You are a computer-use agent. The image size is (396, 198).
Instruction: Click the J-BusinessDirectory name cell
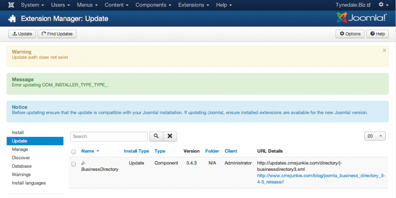pos(100,166)
